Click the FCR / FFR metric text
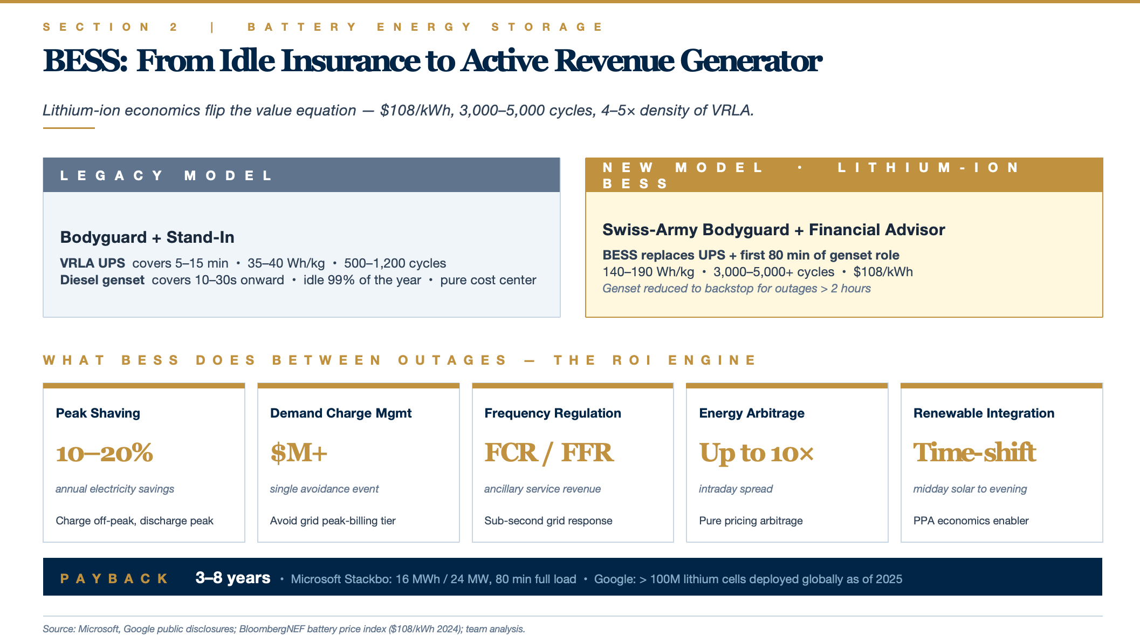Screen dimensions: 1140x642 point(548,453)
